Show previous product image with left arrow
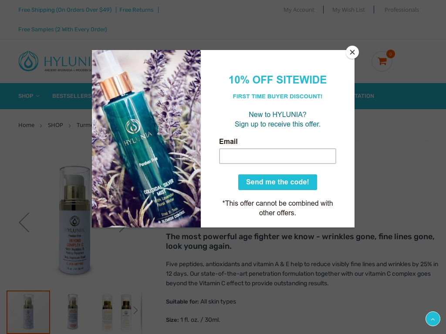446x334 pixels. coord(24,222)
